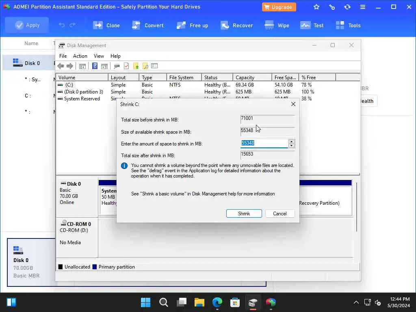This screenshot has width=416, height=312.
Task: Select the C: partition in AOMEI list
Action: click(28, 96)
